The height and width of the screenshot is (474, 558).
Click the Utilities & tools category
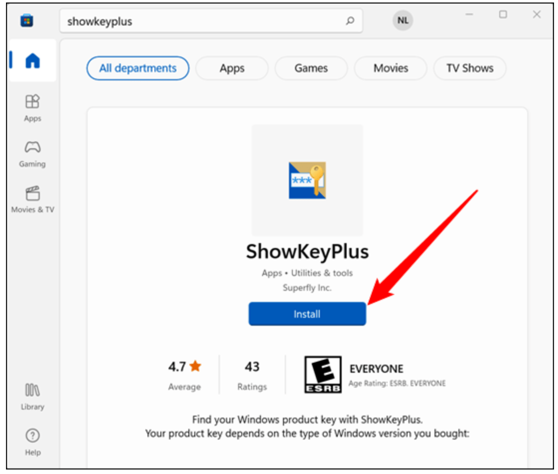(x=322, y=273)
